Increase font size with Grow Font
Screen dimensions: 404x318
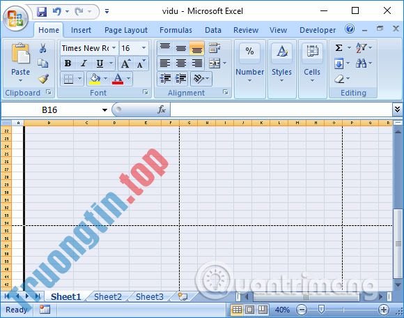click(126, 63)
